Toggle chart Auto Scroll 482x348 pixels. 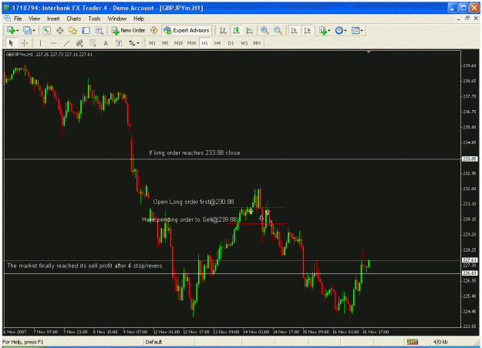coord(294,30)
